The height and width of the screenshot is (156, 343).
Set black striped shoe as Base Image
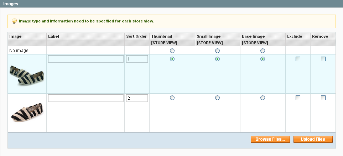pyautogui.click(x=263, y=98)
